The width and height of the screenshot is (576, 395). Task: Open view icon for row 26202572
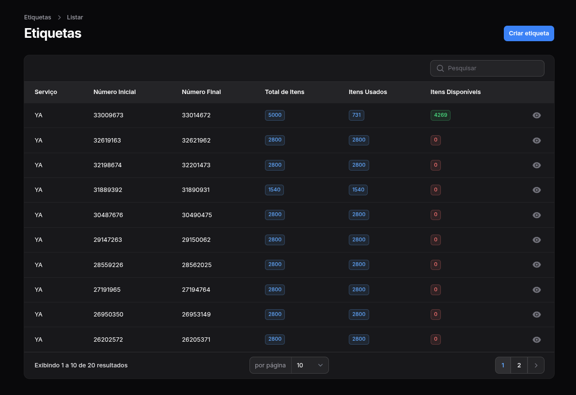click(536, 340)
